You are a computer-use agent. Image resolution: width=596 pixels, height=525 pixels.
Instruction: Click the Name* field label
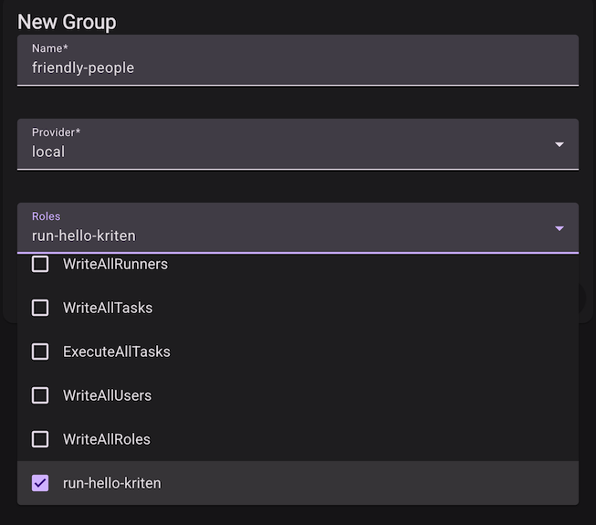coord(50,48)
